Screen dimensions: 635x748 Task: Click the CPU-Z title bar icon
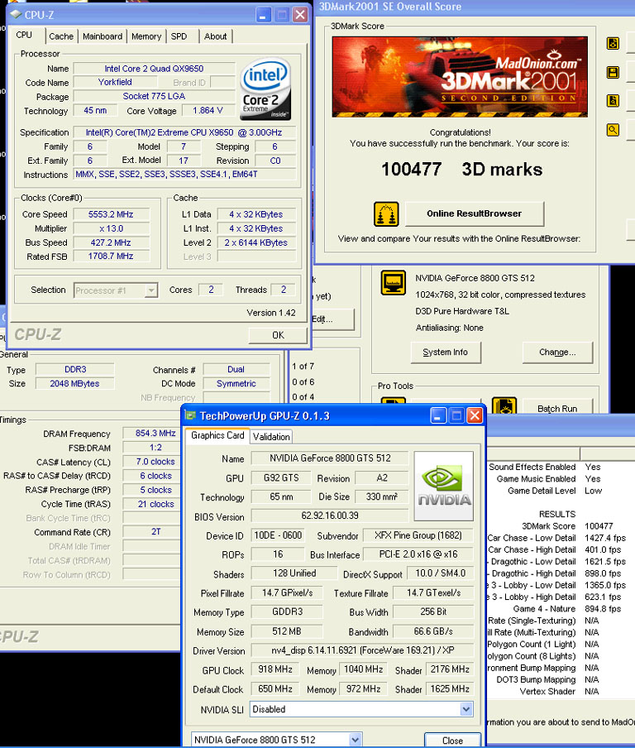[16, 15]
